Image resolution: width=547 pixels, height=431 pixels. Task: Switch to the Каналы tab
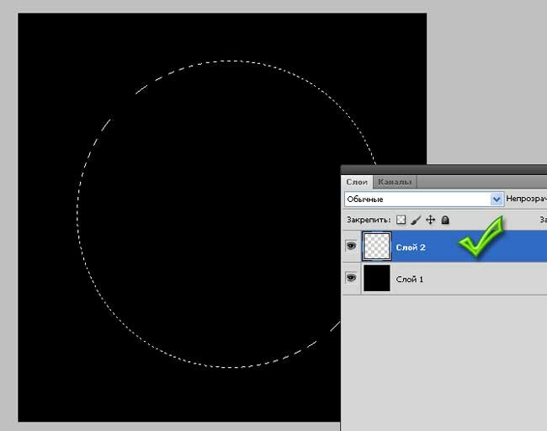point(395,182)
